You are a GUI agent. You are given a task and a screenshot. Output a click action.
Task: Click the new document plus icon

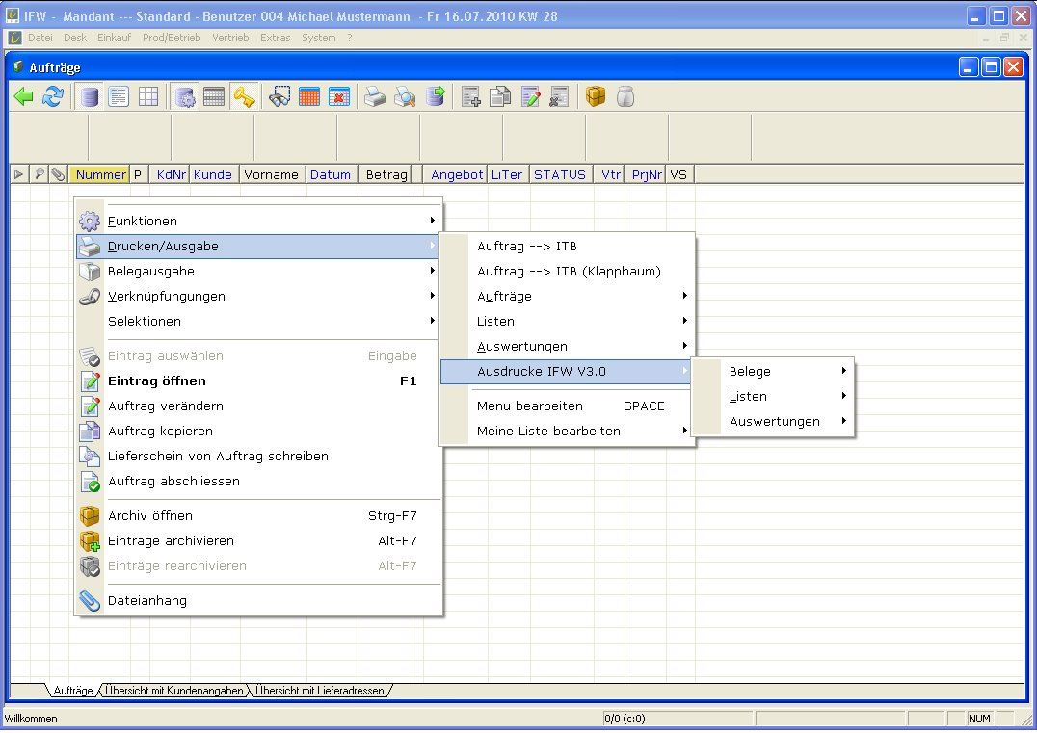pyautogui.click(x=471, y=97)
